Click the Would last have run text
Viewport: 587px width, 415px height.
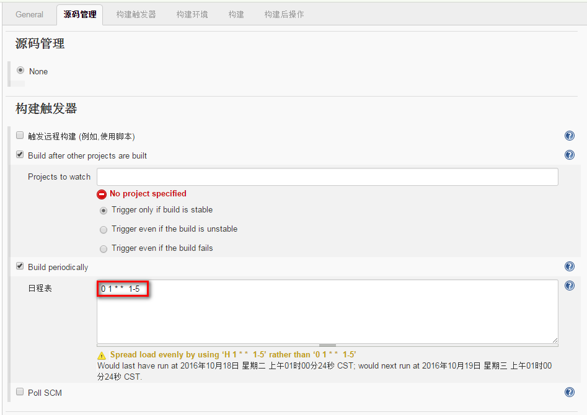click(x=325, y=371)
